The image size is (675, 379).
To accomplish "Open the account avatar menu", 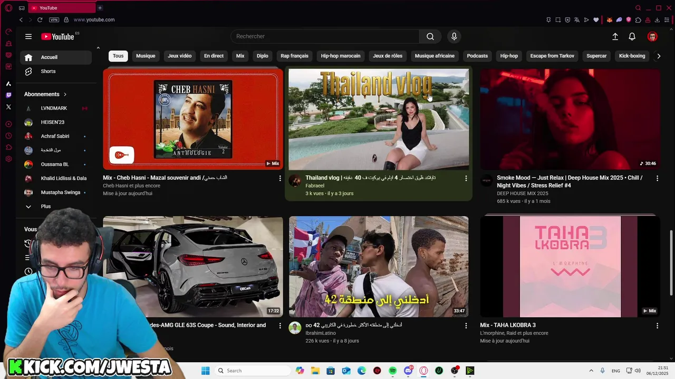I will 652,36.
